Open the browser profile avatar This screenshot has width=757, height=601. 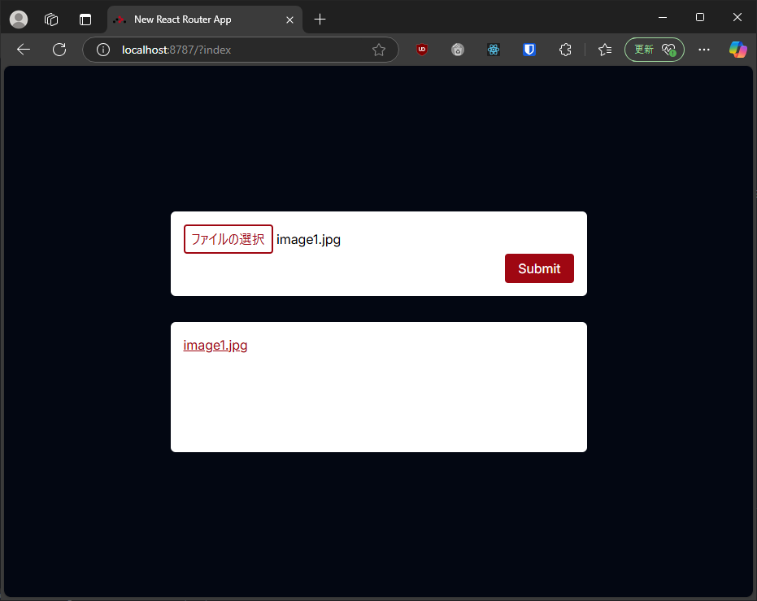pos(19,20)
